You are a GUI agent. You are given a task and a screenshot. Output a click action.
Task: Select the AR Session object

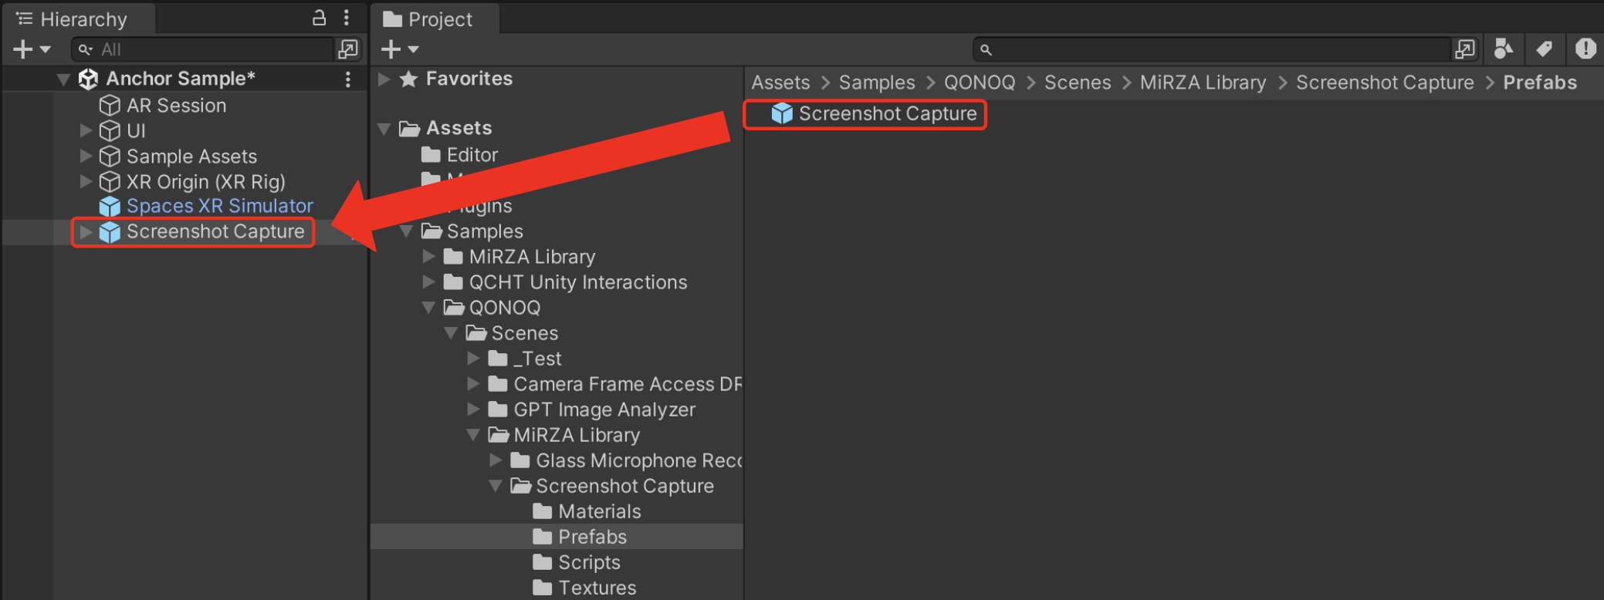click(x=176, y=106)
